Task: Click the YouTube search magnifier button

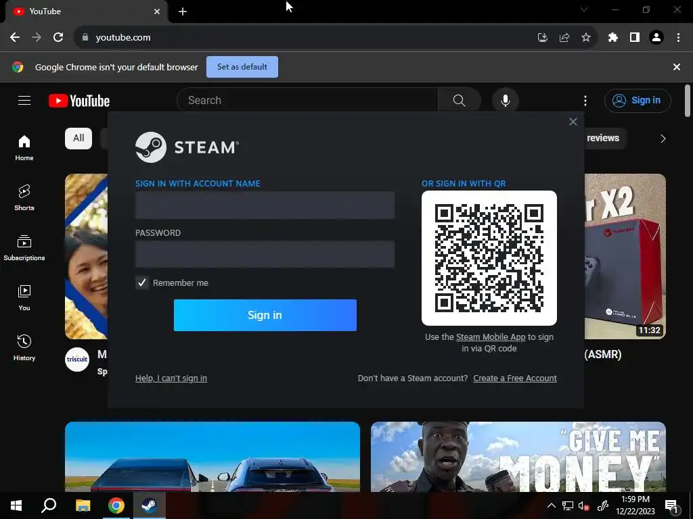Action: click(x=460, y=101)
